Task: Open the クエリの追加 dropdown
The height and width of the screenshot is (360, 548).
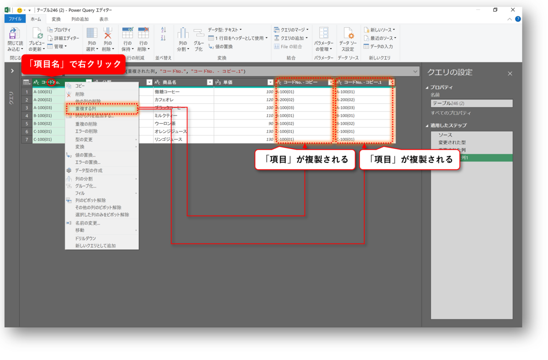Action: tap(291, 38)
